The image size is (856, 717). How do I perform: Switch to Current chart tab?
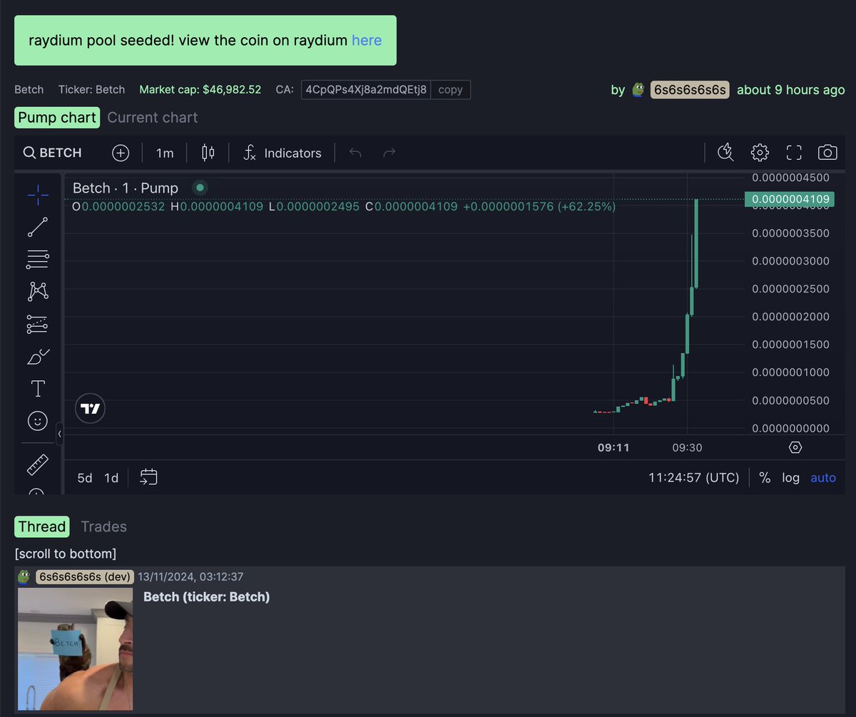(153, 117)
